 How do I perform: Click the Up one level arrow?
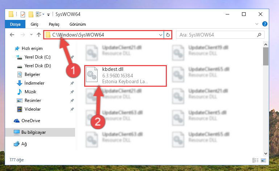(x=38, y=35)
